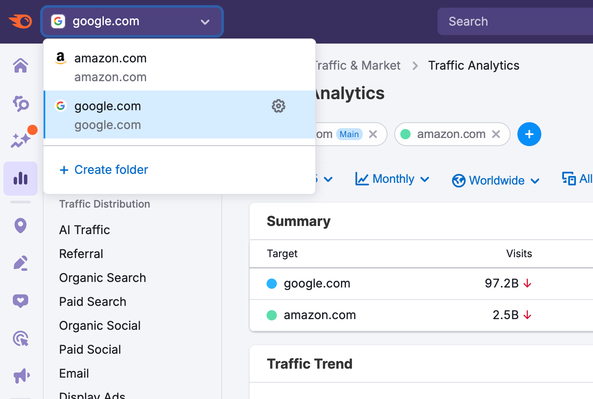Click the Create folder link

pyautogui.click(x=103, y=170)
